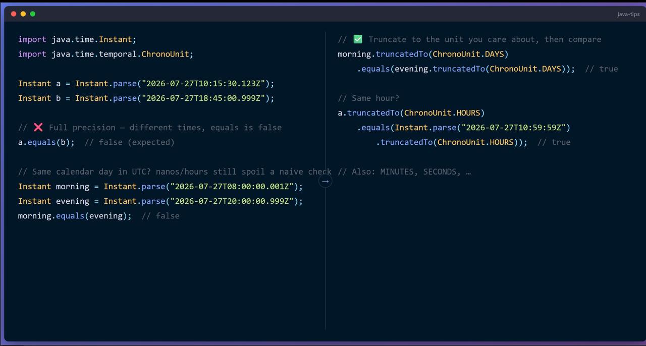
Task: Select the 'import java.time.Instant;' line
Action: click(x=77, y=39)
